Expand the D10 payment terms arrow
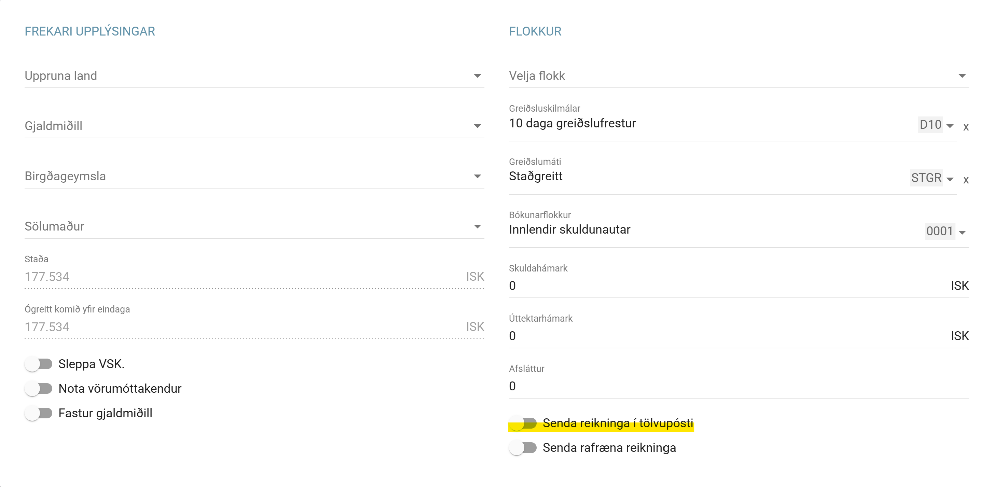Viewport: 992px width, 487px height. pos(950,126)
